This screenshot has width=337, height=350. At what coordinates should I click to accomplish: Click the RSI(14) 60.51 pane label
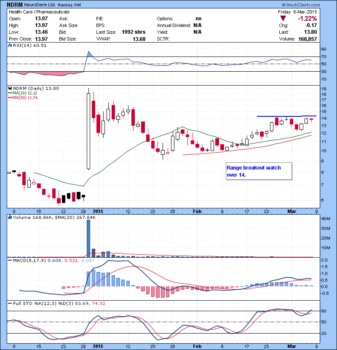(29, 45)
